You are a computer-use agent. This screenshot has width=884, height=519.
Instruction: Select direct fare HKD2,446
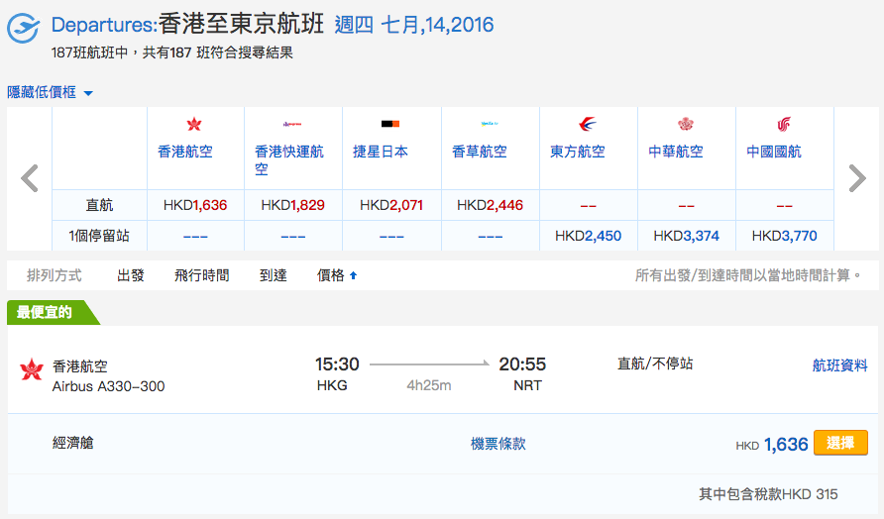click(490, 205)
